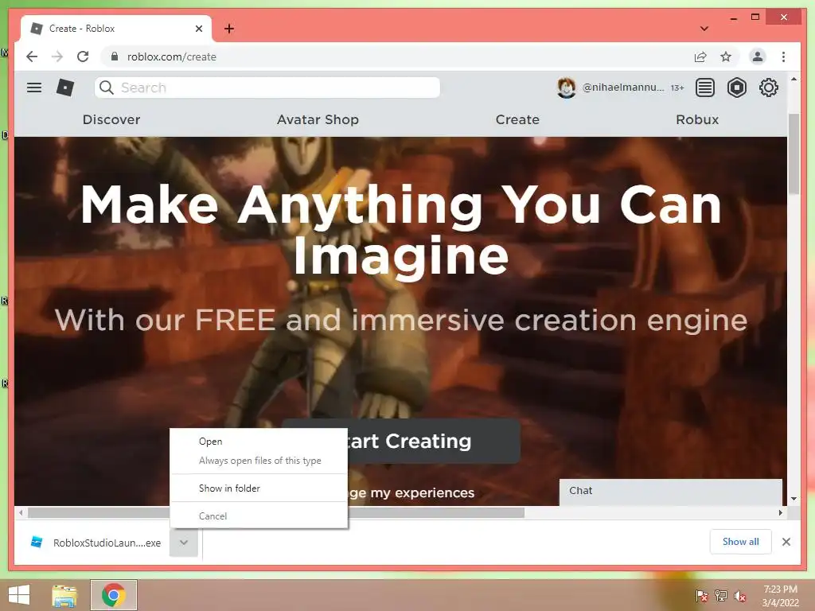Reload the Roblox page

pyautogui.click(x=83, y=56)
